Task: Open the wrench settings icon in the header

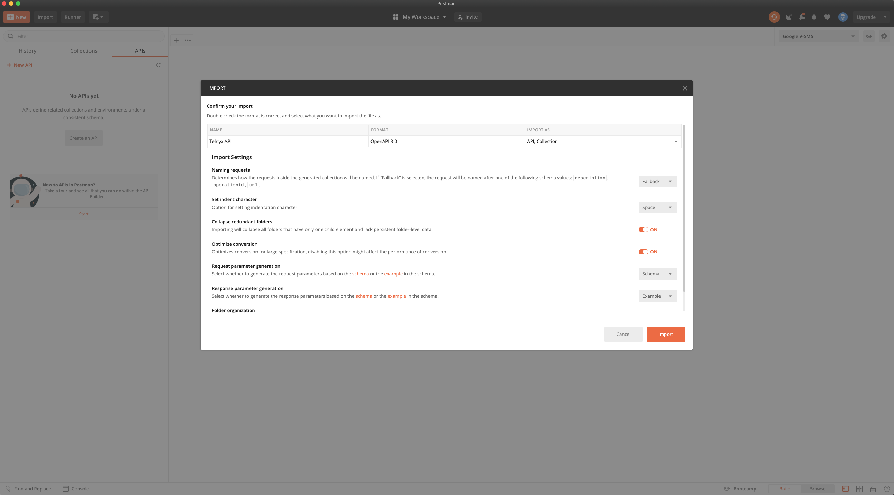Action: 802,17
